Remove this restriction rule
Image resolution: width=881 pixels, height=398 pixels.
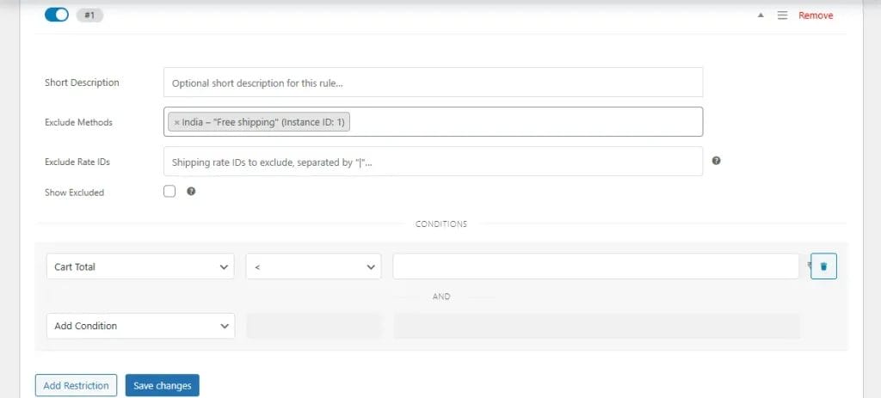click(x=816, y=15)
